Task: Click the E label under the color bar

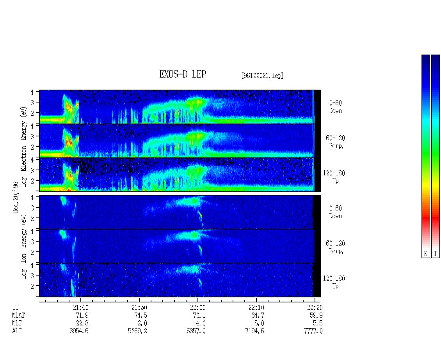Action: [x=425, y=254]
